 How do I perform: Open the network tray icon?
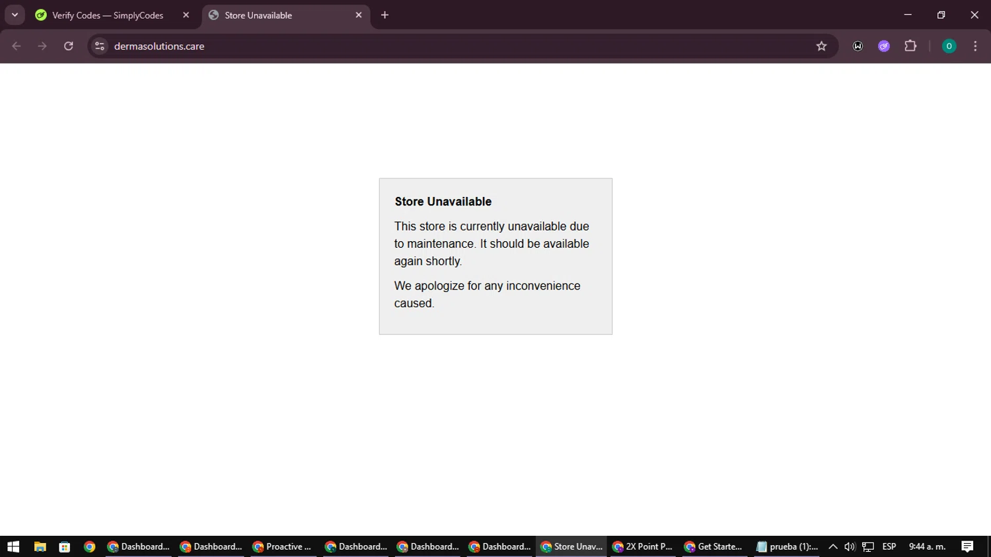pos(868,546)
